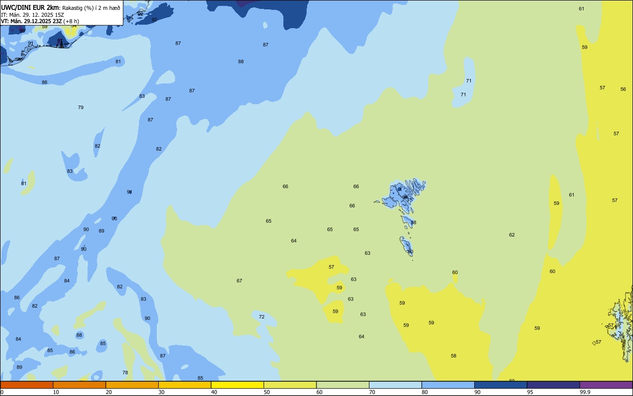633x396 pixels.
Task: Click the dark blue 90–95 legend swatch
Action: click(x=500, y=385)
